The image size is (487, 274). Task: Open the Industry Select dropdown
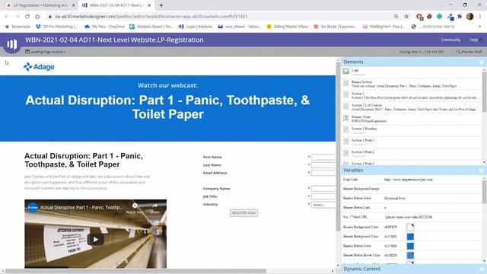[323, 205]
